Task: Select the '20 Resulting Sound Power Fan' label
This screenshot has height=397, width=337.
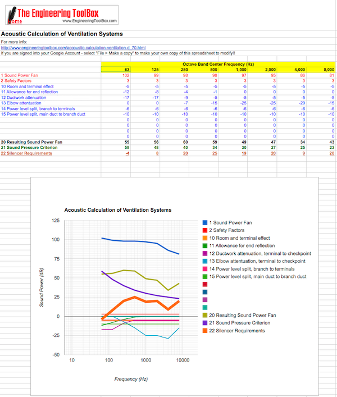Action: click(x=31, y=142)
